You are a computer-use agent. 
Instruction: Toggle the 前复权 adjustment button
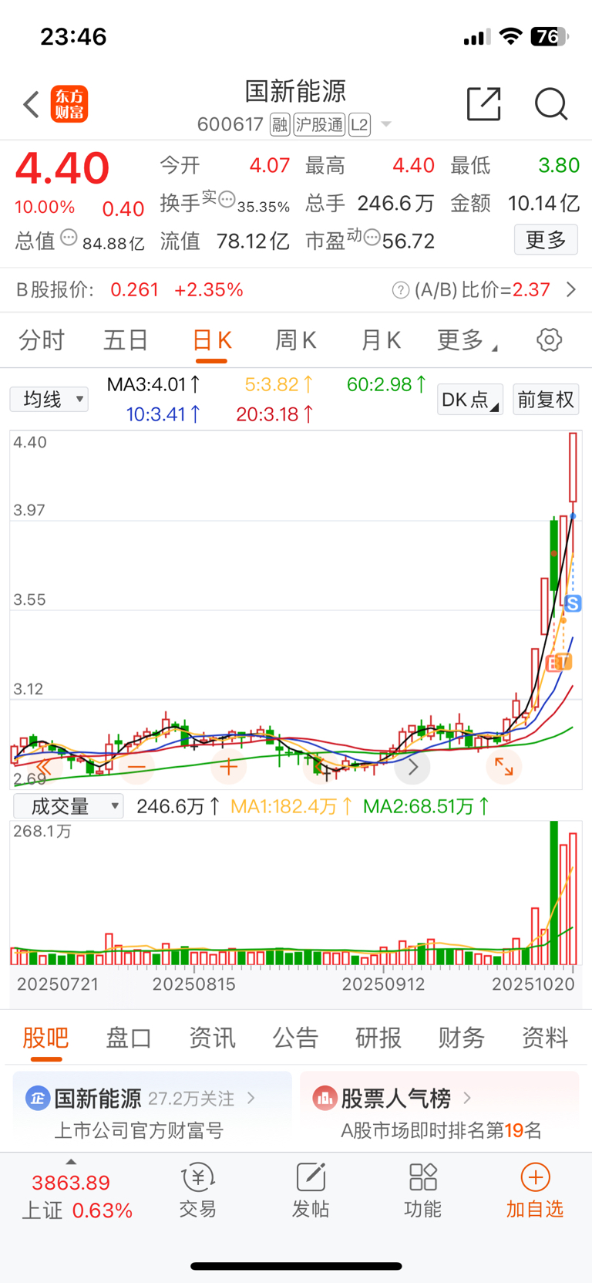(546, 400)
